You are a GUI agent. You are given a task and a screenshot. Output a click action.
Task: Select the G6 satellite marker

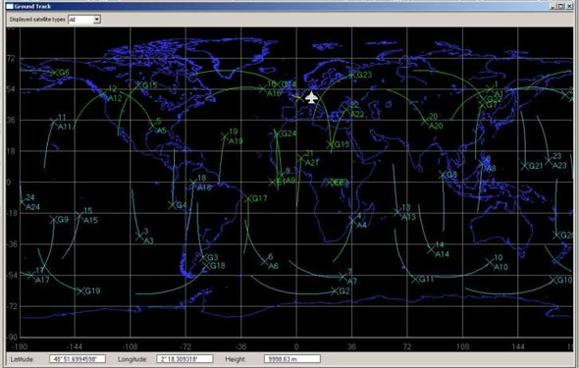54,73
